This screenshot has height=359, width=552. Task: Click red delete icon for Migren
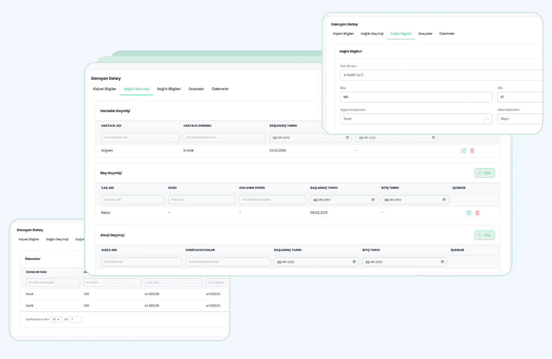[472, 151]
